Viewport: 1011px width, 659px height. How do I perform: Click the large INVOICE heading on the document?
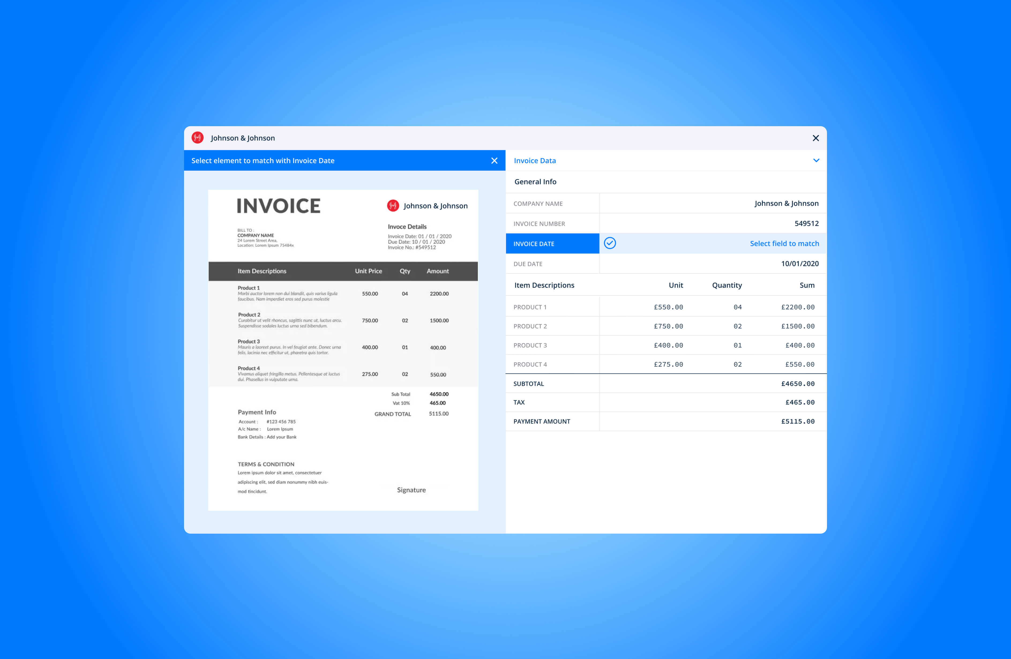click(x=278, y=206)
